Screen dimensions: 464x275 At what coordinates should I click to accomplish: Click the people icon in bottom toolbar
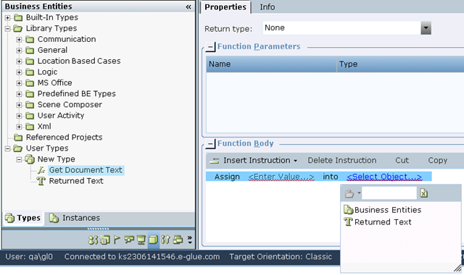[x=93, y=240]
